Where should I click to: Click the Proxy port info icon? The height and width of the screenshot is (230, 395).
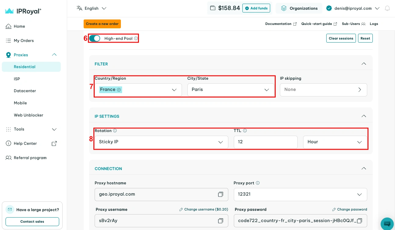[258, 183]
